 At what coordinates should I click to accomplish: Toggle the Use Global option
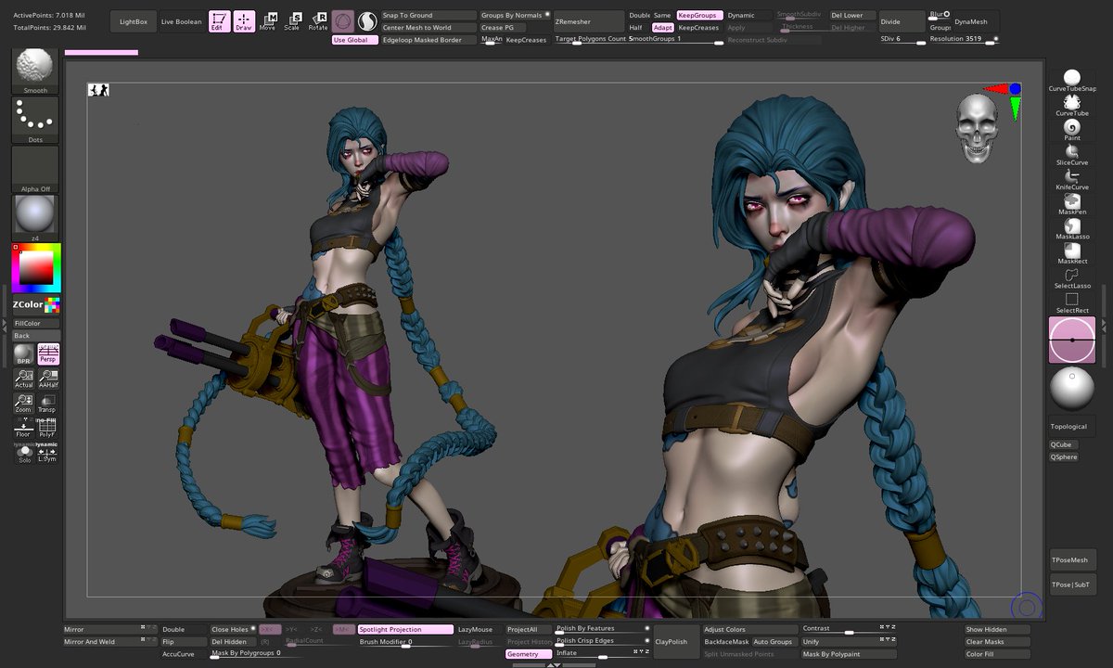point(354,40)
